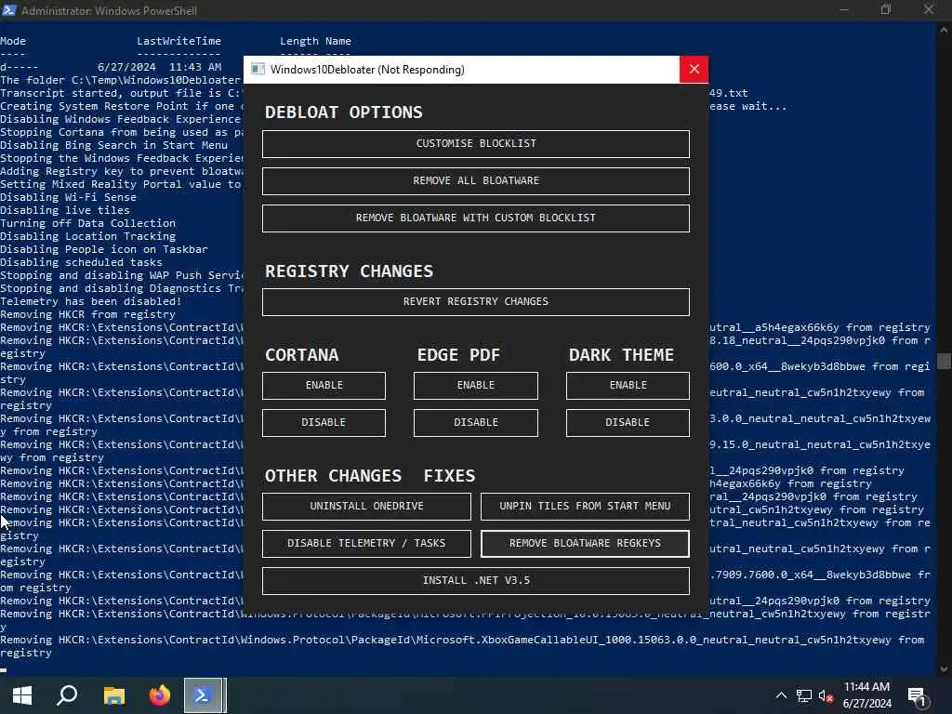Click 'Disabling scheduled tasks' line
This screenshot has width=952, height=714.
coord(81,263)
